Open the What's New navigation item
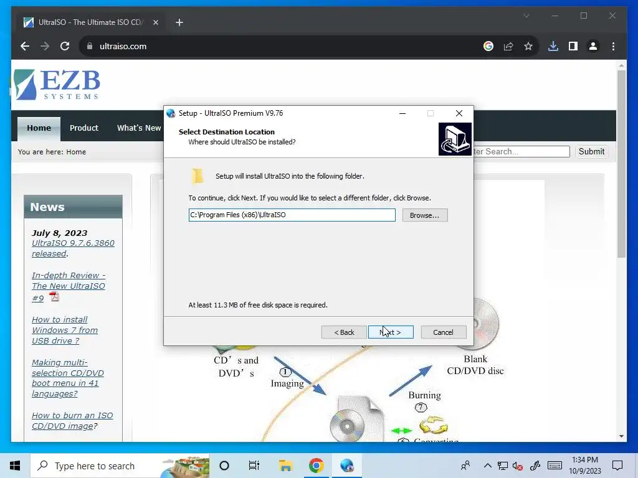Image resolution: width=638 pixels, height=478 pixels. click(x=139, y=128)
